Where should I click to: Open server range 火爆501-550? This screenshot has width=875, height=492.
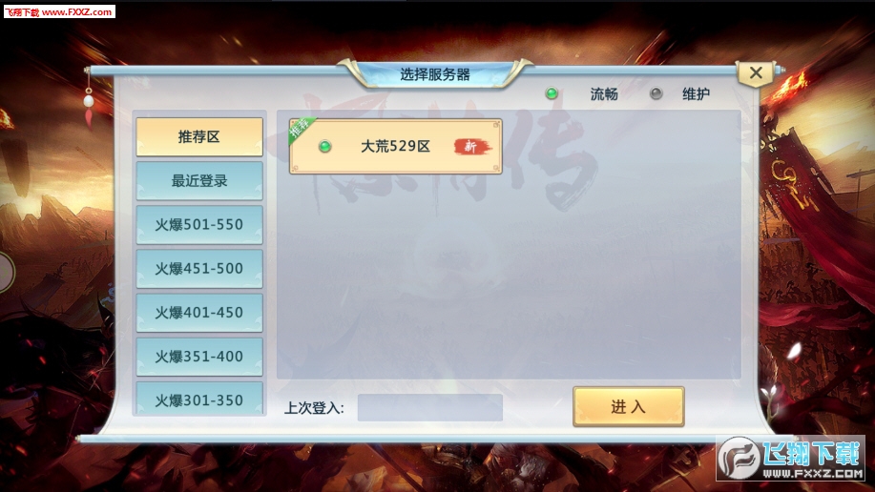(x=199, y=225)
